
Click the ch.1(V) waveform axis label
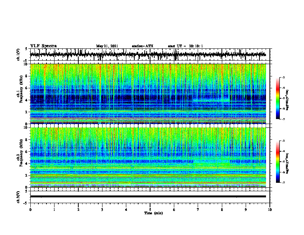click(18, 55)
